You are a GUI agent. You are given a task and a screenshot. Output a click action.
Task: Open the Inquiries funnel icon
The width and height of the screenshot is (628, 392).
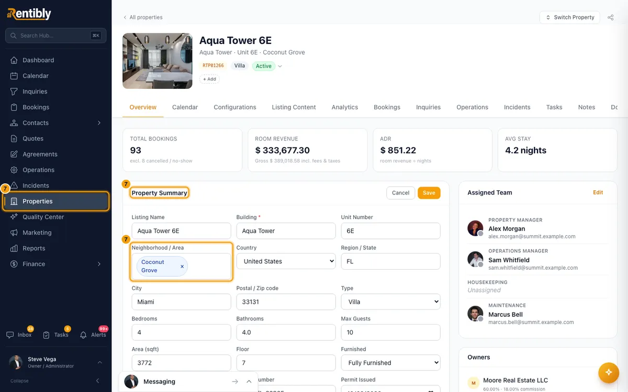(14, 91)
